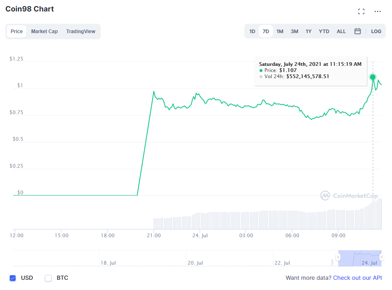Click the 22. Jul label in navigator
This screenshot has height=290, width=392.
pos(282,263)
